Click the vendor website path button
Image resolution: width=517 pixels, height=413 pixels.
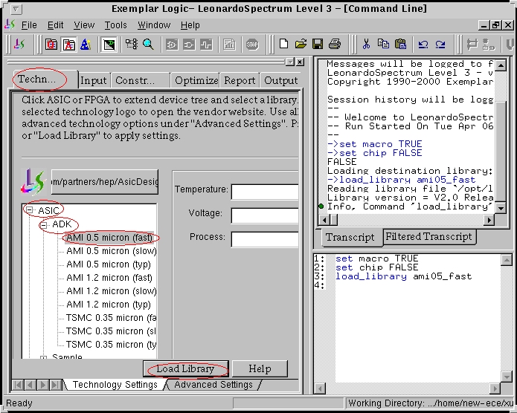coord(105,182)
